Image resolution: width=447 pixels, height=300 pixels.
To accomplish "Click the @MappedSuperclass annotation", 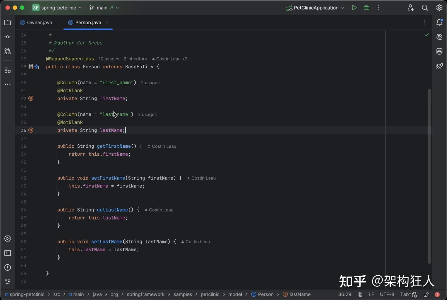I will coord(70,59).
